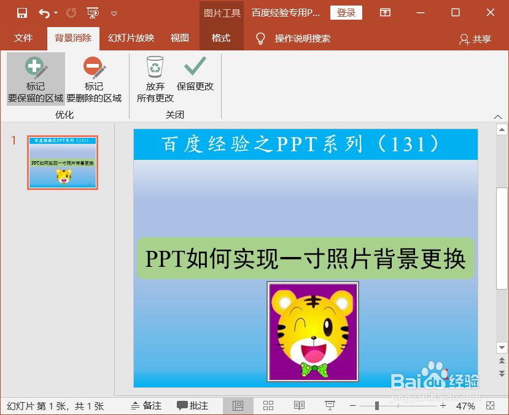Click 保留更改 checkmark button

point(195,74)
